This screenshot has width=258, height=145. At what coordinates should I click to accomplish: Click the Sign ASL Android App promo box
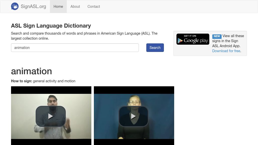[210, 43]
